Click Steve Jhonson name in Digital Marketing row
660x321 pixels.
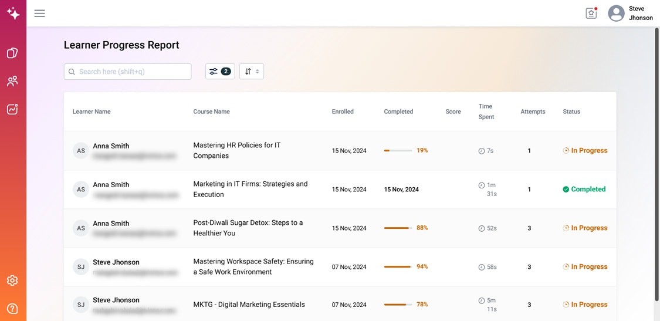click(116, 300)
